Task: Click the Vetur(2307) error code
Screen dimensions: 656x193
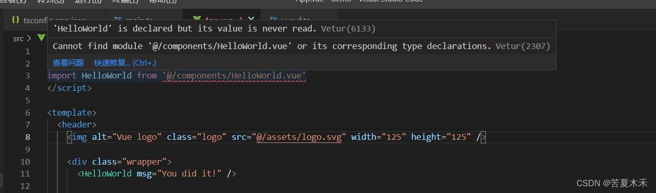Action: pyautogui.click(x=523, y=46)
